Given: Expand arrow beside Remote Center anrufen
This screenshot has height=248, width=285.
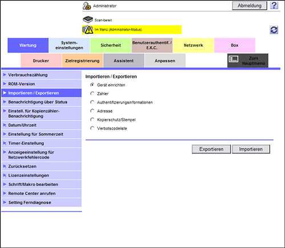Looking at the screenshot, I should (x=5, y=193).
